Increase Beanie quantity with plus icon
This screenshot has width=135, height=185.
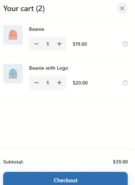click(x=59, y=44)
